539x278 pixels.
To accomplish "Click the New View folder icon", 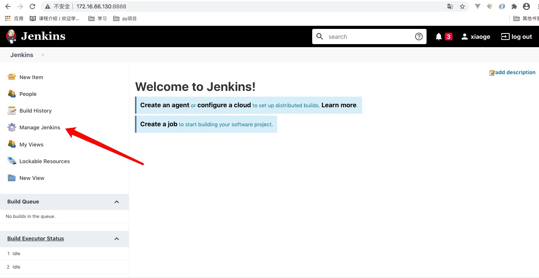I will click(12, 178).
